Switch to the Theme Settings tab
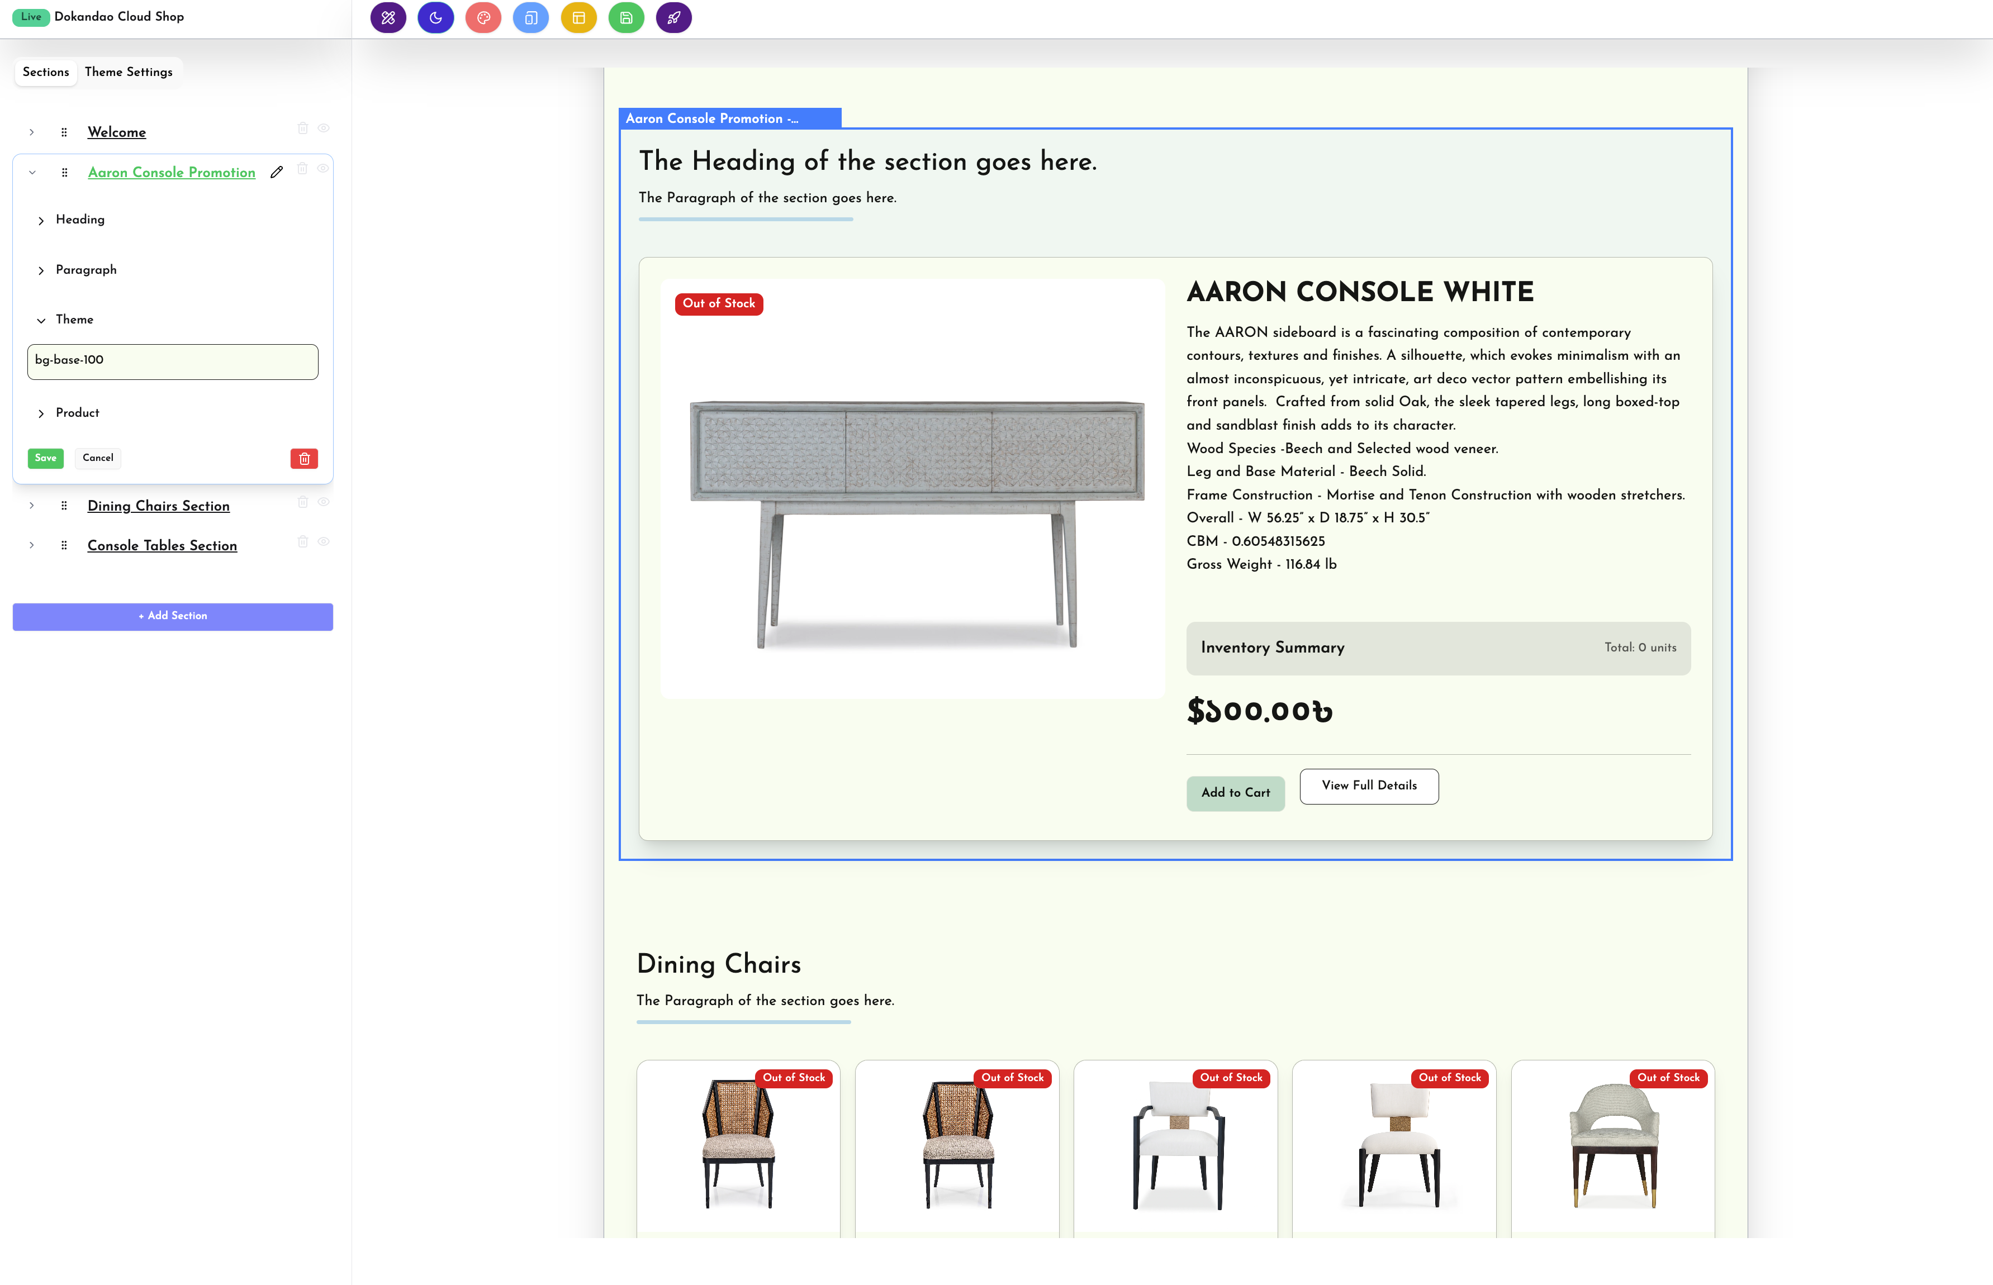The image size is (1993, 1285). pos(129,72)
